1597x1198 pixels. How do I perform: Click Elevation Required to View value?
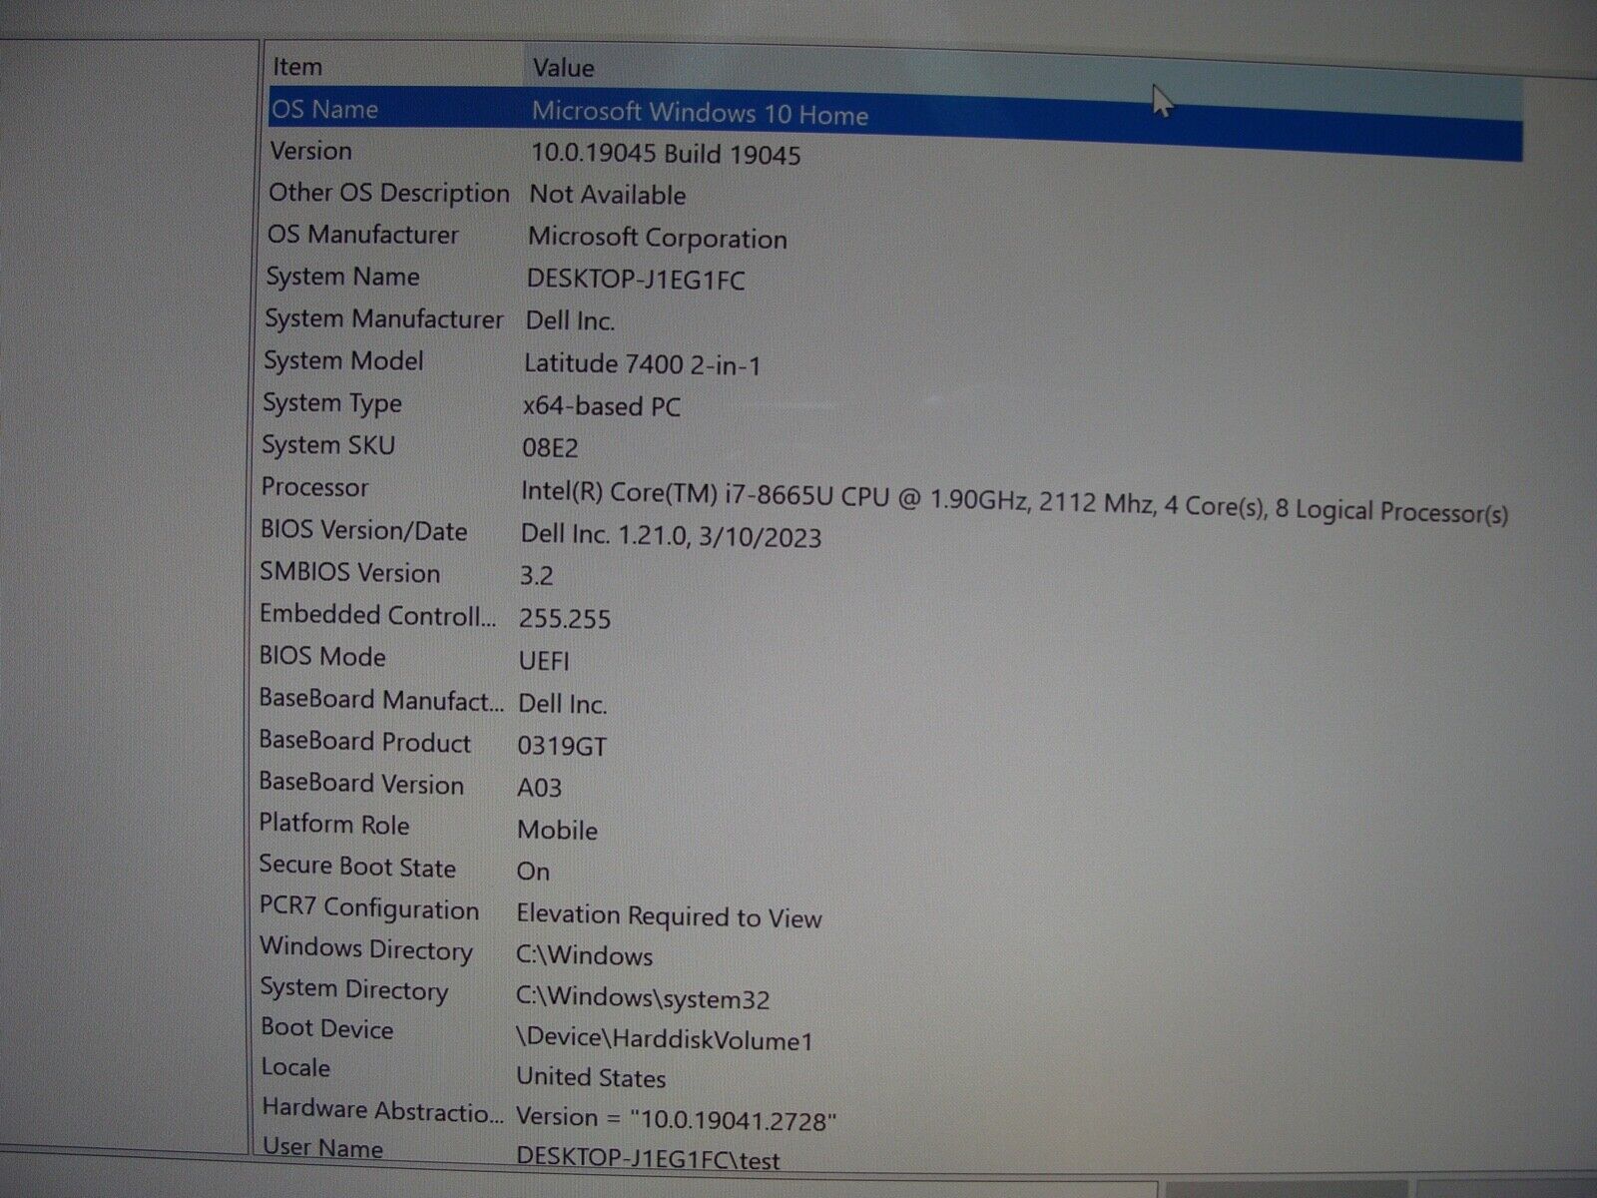(669, 916)
